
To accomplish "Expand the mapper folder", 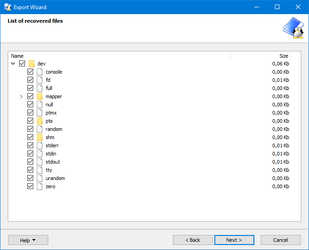I will [x=21, y=96].
